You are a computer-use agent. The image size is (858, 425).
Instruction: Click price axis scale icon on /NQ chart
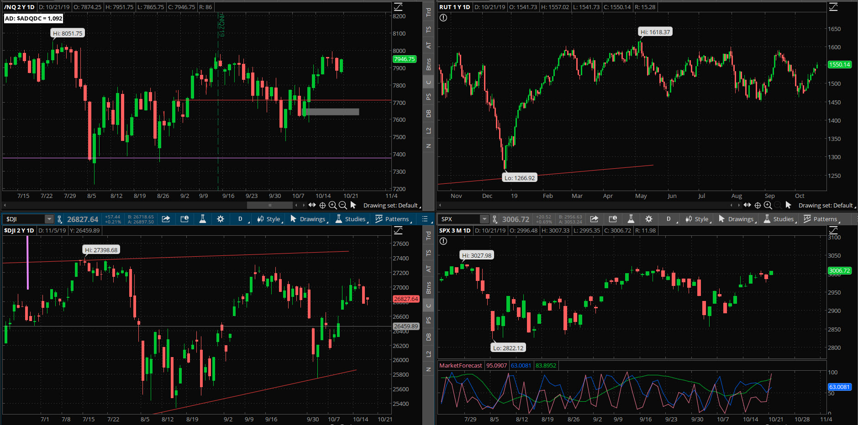[398, 7]
